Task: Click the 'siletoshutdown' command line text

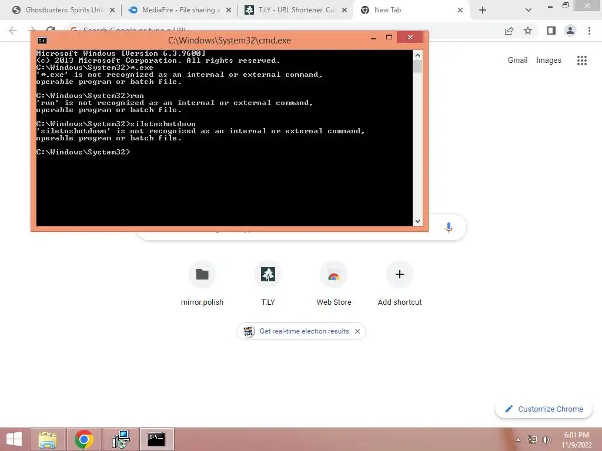Action: pyautogui.click(x=116, y=124)
